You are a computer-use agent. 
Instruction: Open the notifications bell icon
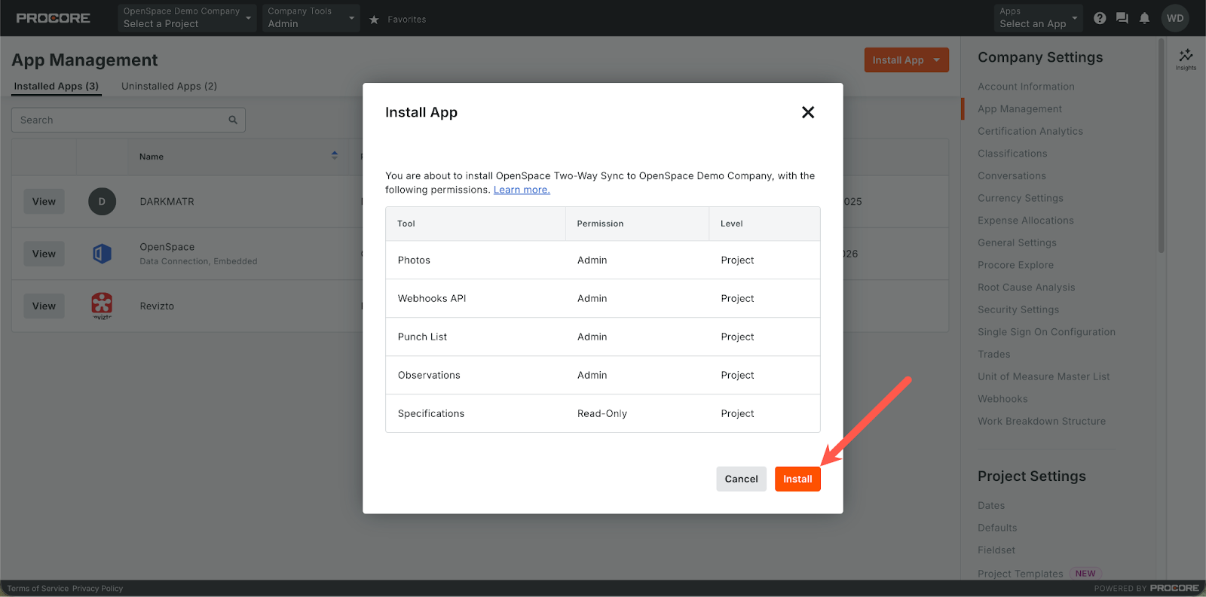click(x=1144, y=18)
